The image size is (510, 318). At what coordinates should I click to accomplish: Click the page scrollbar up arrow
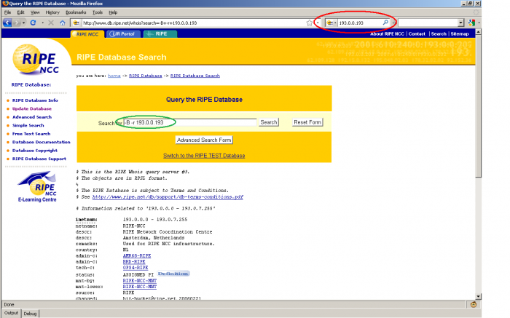click(478, 32)
